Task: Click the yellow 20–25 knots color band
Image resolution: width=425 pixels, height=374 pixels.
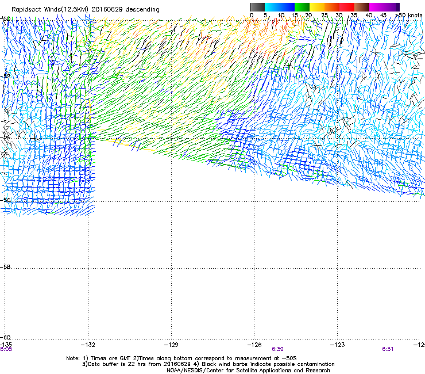Action: click(x=317, y=7)
